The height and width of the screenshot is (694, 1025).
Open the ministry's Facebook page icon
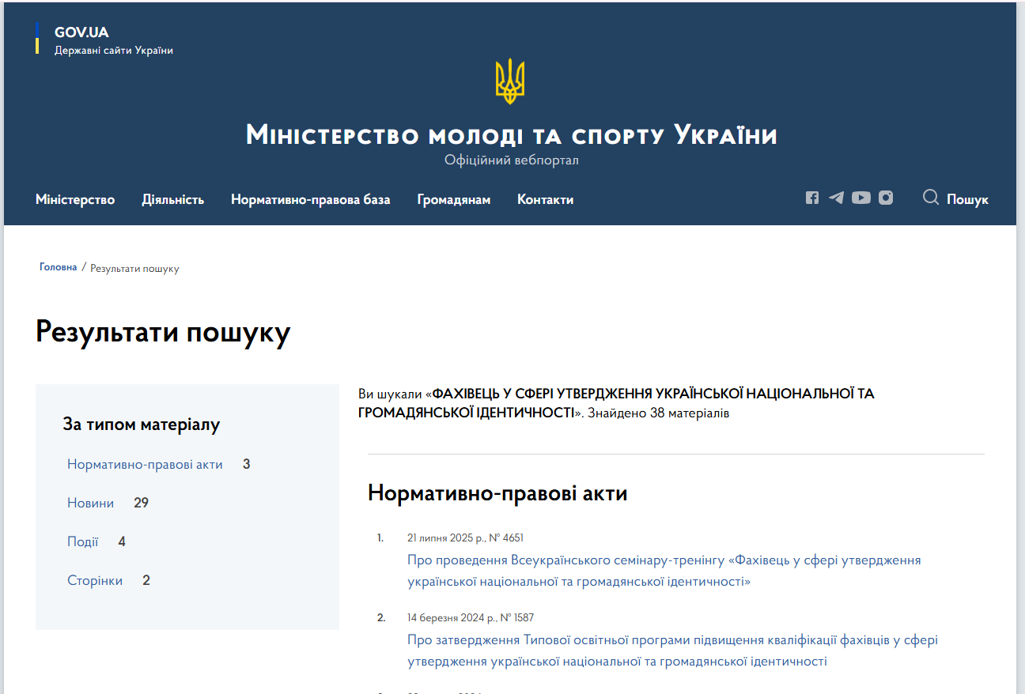tap(812, 198)
